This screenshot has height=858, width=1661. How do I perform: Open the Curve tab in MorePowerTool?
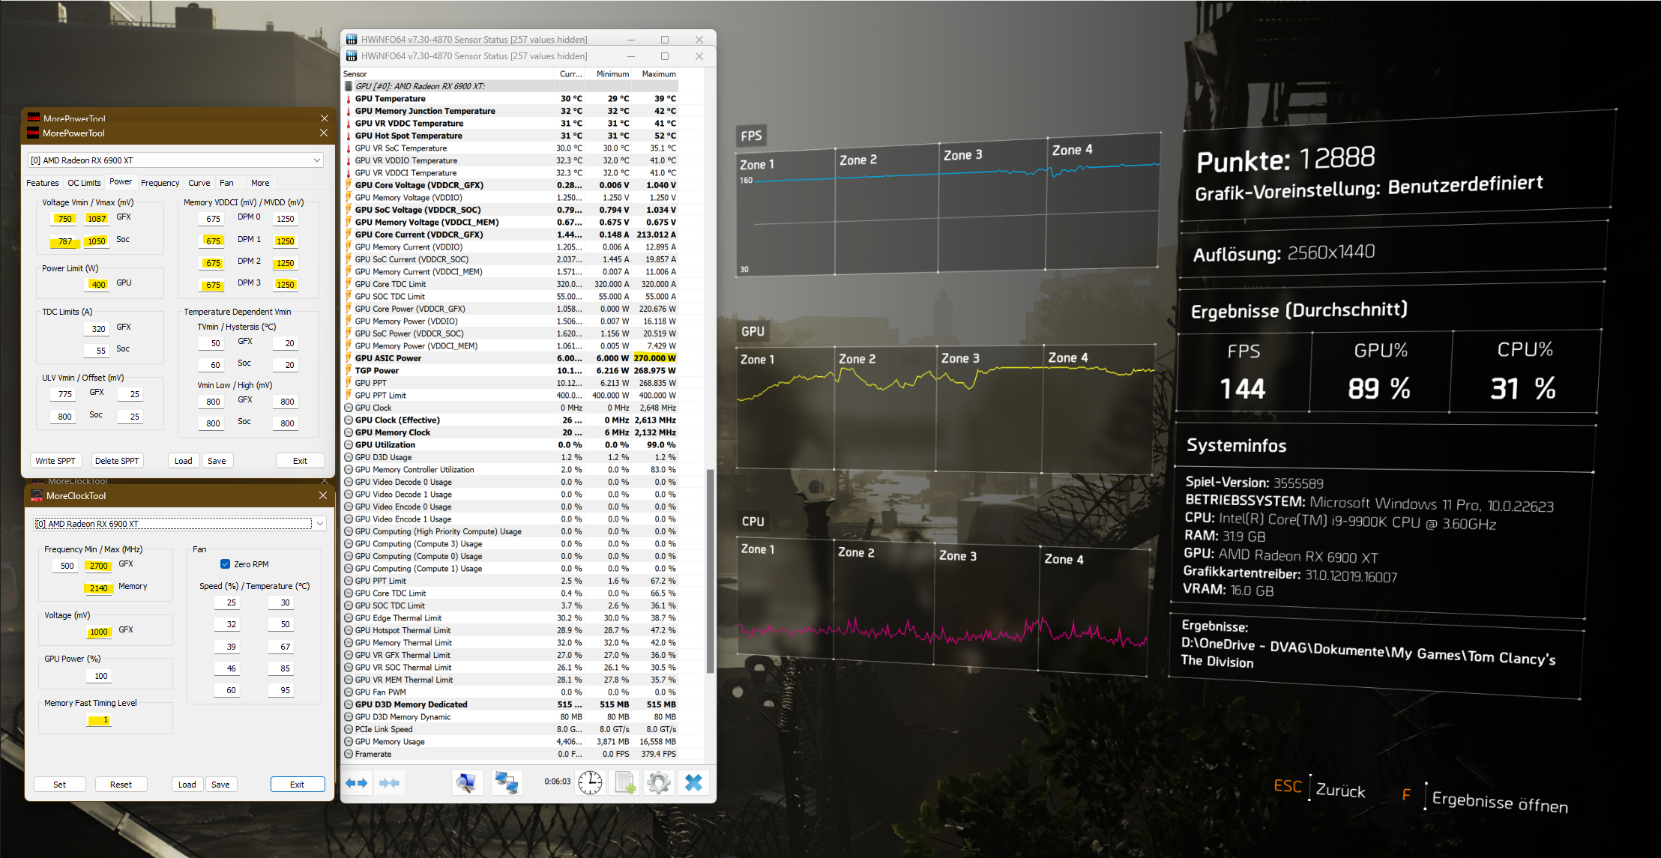[x=199, y=183]
